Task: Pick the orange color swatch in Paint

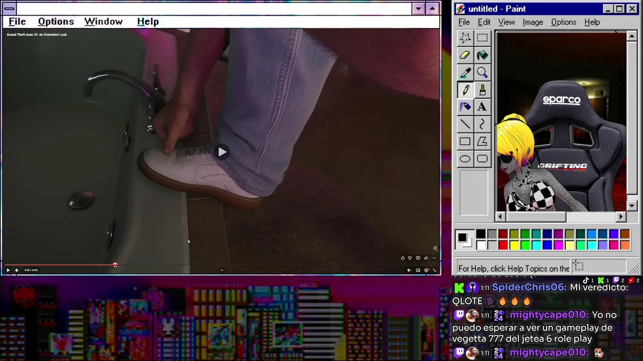Action: 625,245
